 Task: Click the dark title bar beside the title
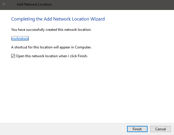[x=111, y=5]
